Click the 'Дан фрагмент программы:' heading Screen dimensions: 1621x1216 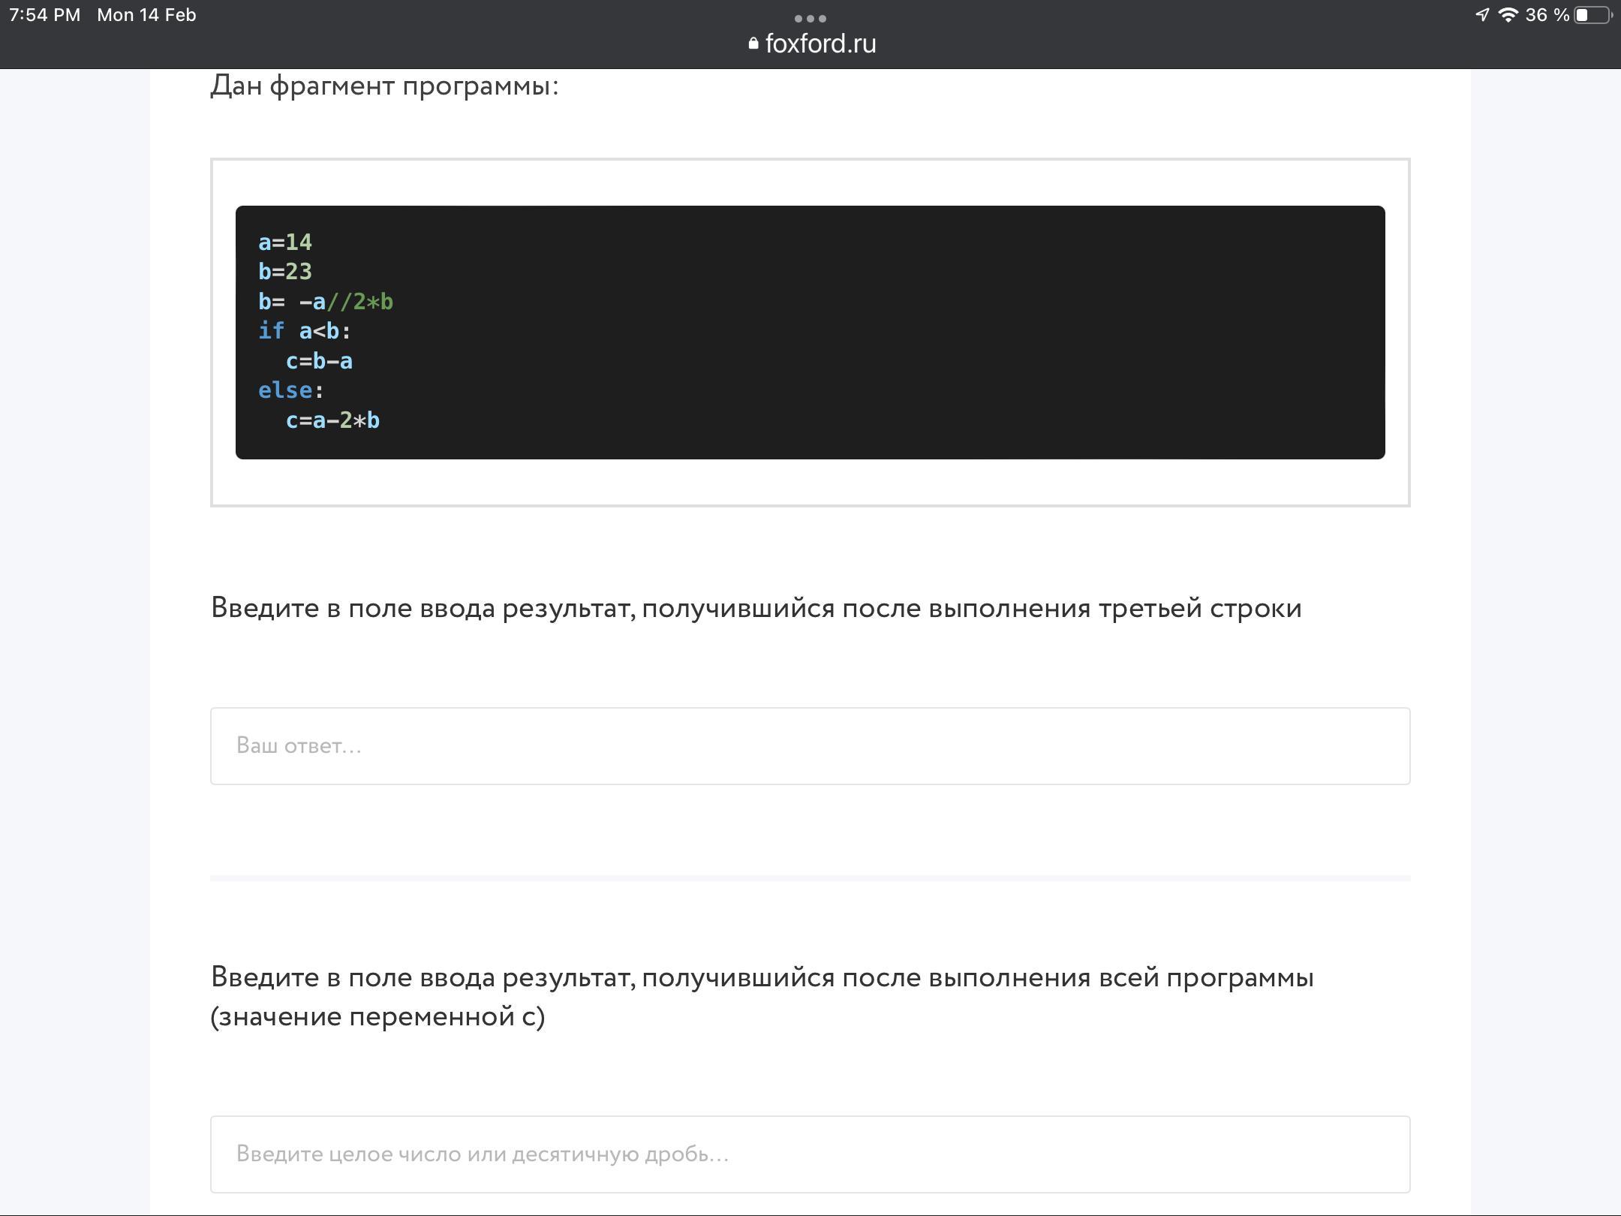coord(384,86)
